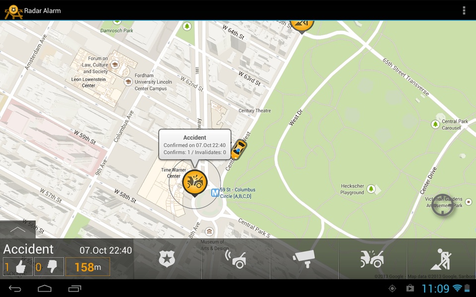Report a police alert with the badge icon

[x=167, y=259]
